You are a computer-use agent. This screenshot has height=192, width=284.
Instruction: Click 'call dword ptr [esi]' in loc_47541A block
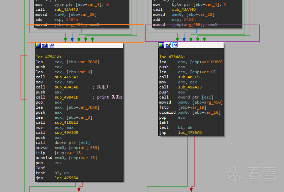tap(63, 143)
